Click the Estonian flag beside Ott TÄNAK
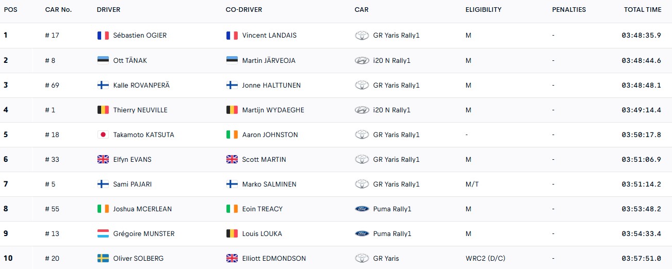The width and height of the screenshot is (672, 269). pos(103,60)
